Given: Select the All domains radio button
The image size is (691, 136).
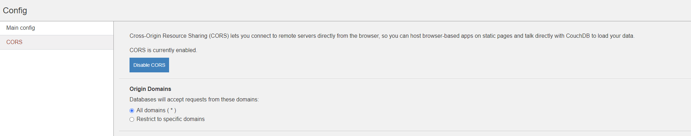Looking at the screenshot, I should pos(132,110).
